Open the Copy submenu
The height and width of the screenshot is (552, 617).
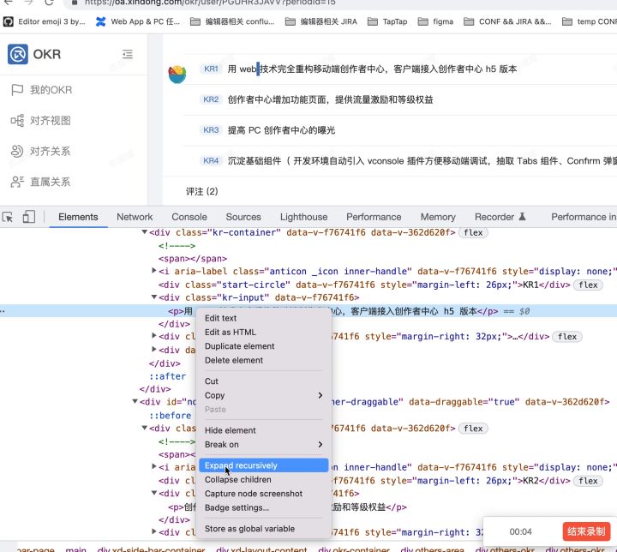coord(264,395)
